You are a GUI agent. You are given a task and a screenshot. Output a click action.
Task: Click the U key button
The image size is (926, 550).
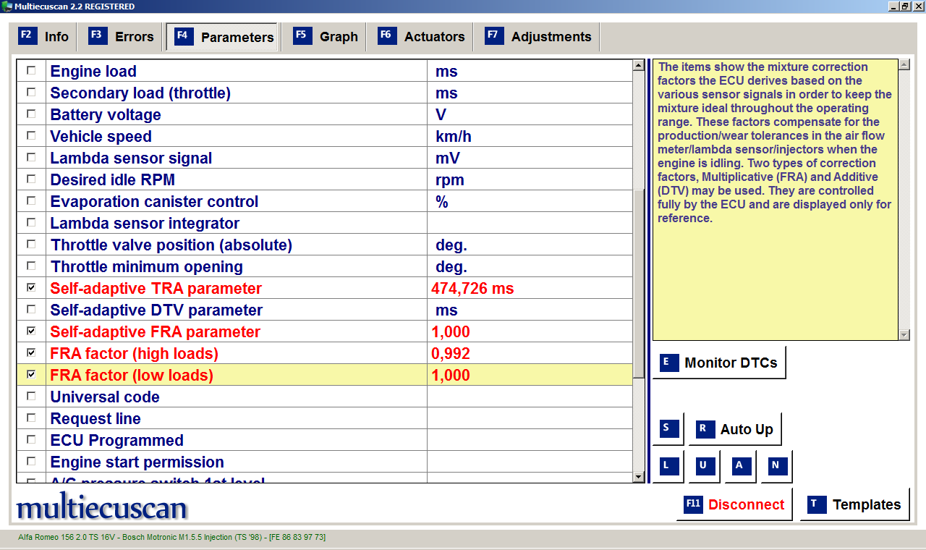point(702,466)
